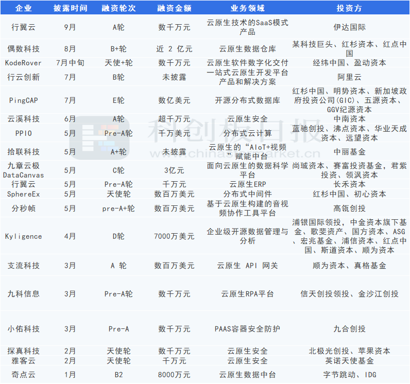The width and height of the screenshot is (410, 384).
Task: Select the 探真科技 company cell
Action: (x=24, y=351)
